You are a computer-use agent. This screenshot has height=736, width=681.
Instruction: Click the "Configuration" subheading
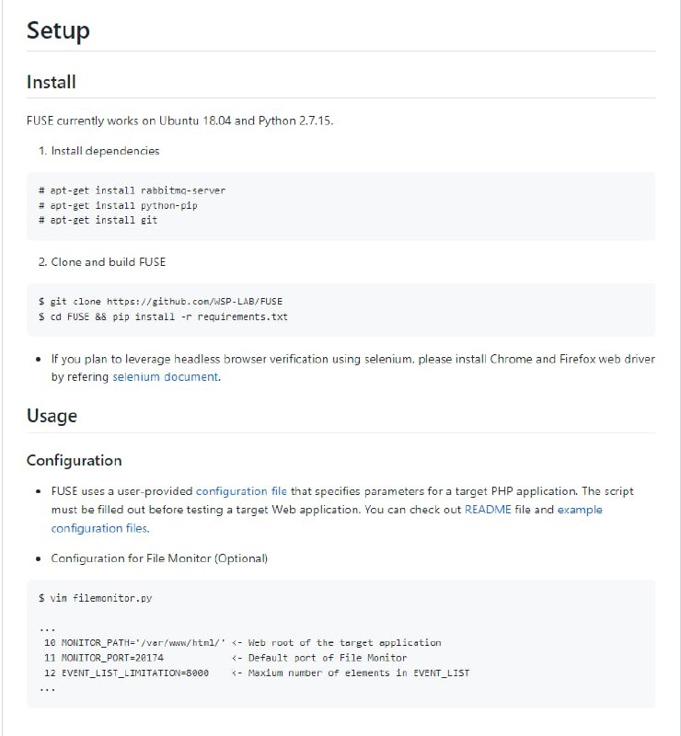point(74,460)
